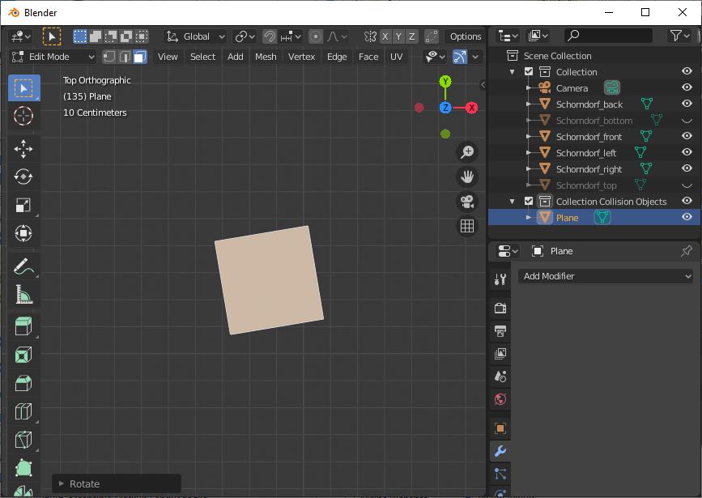Hide Schorndorf_back object visibility
The width and height of the screenshot is (702, 498).
pyautogui.click(x=687, y=104)
